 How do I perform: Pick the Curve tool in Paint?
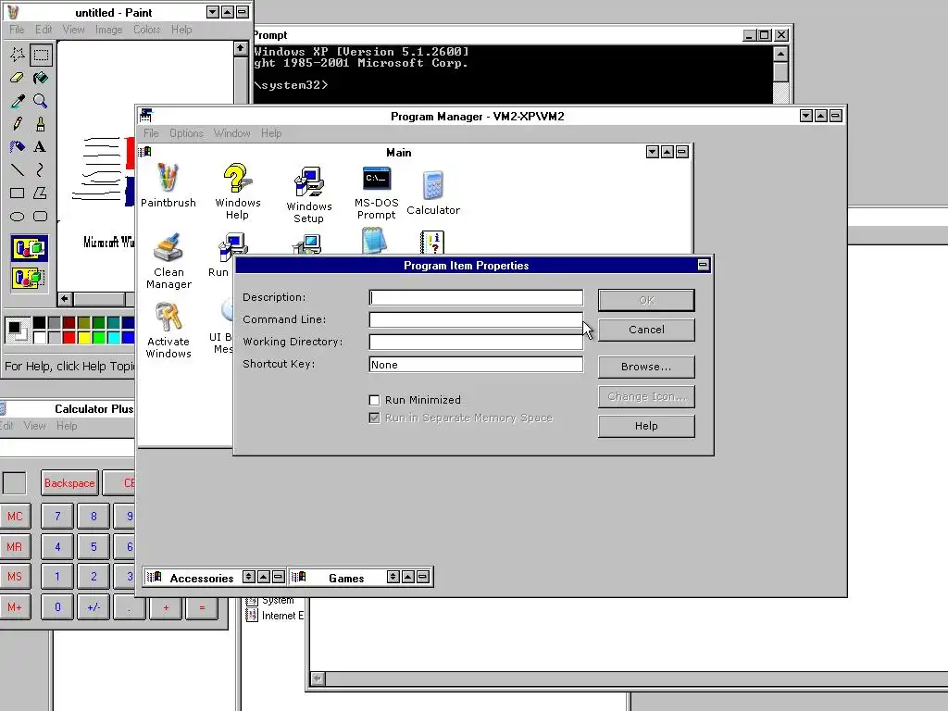tap(41, 170)
